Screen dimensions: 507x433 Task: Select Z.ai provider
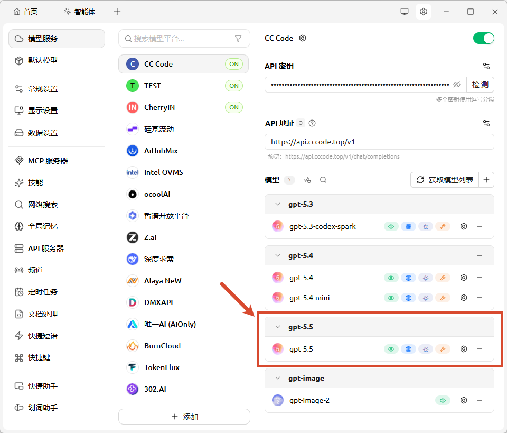183,237
